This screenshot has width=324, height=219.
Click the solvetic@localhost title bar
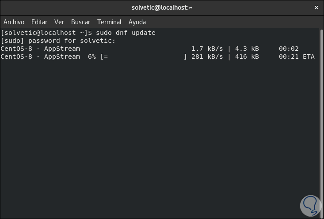(162, 8)
